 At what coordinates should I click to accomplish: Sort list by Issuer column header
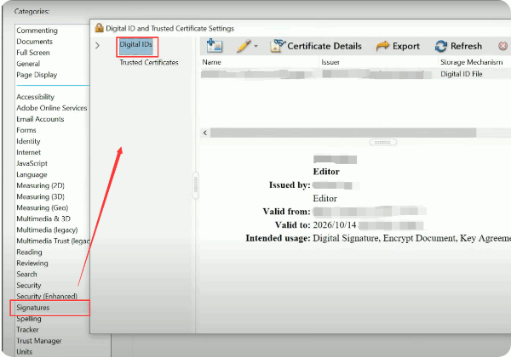tap(330, 62)
